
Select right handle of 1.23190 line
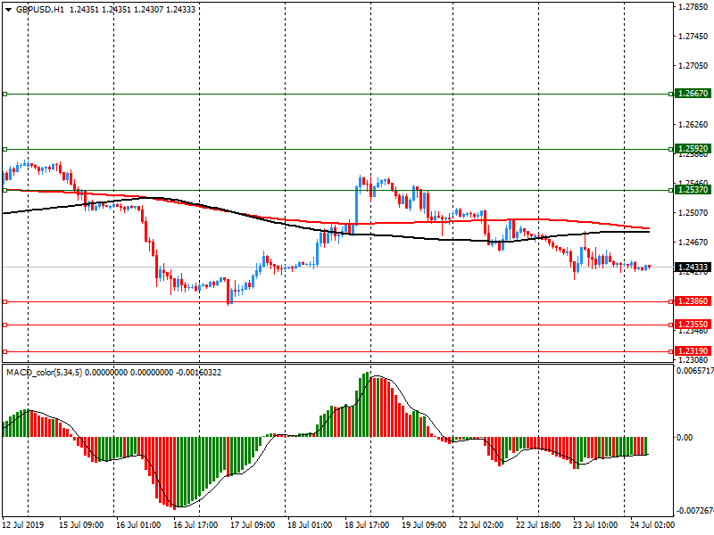click(671, 351)
